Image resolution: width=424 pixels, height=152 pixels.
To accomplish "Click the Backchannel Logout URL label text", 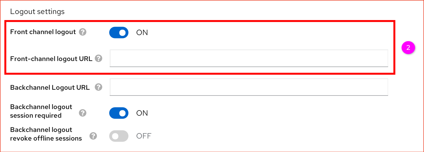I will tap(49, 87).
